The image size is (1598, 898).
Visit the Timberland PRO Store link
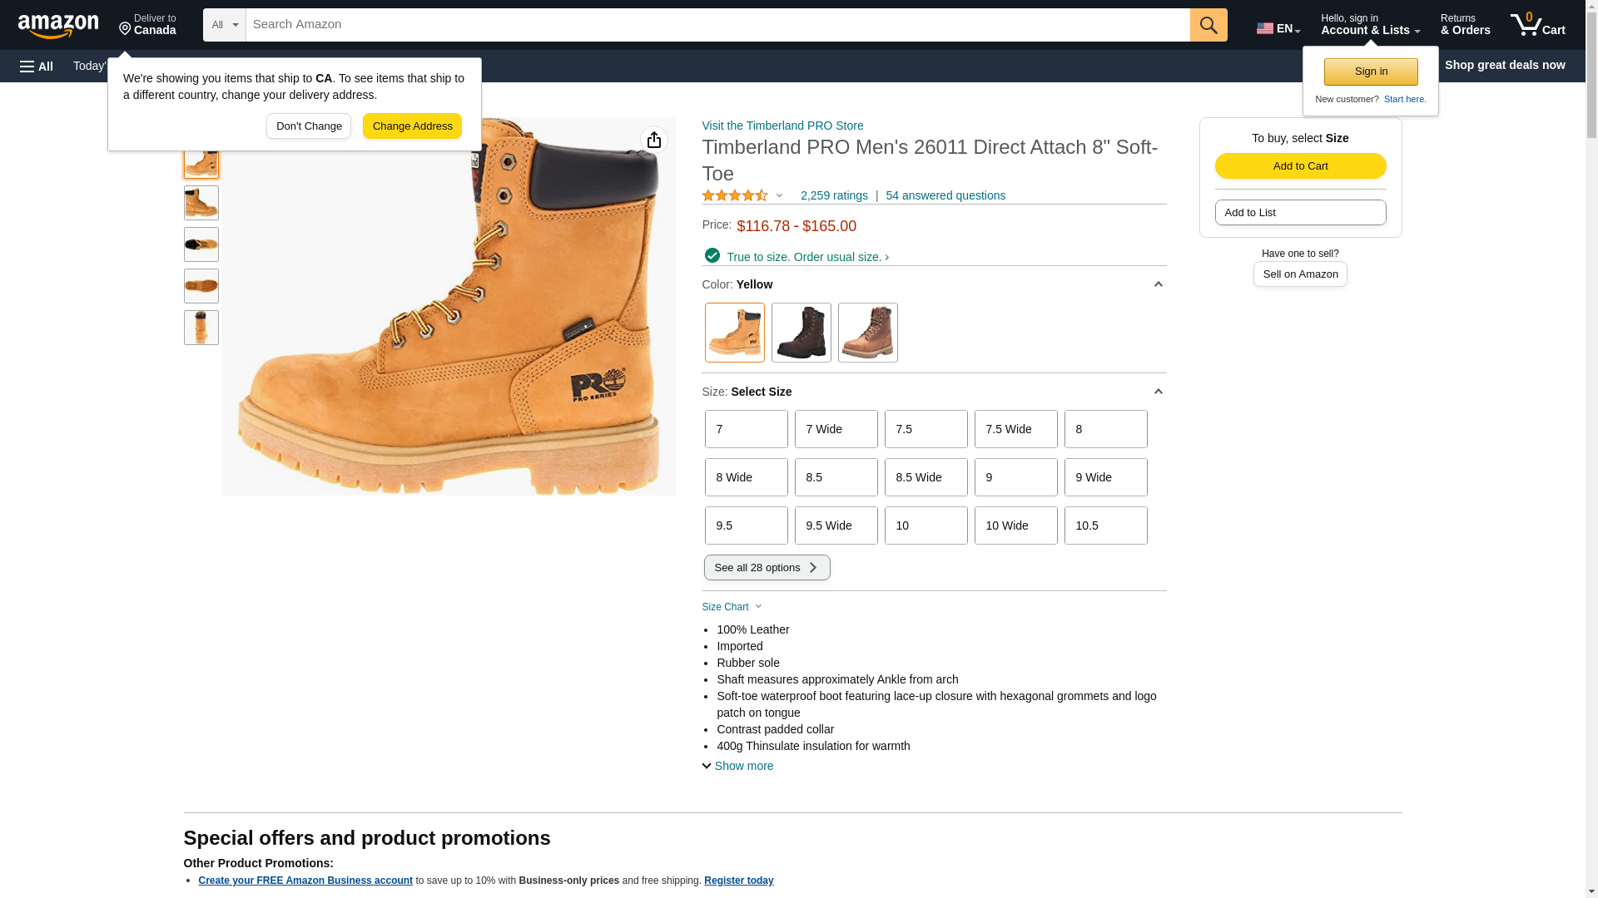(782, 126)
